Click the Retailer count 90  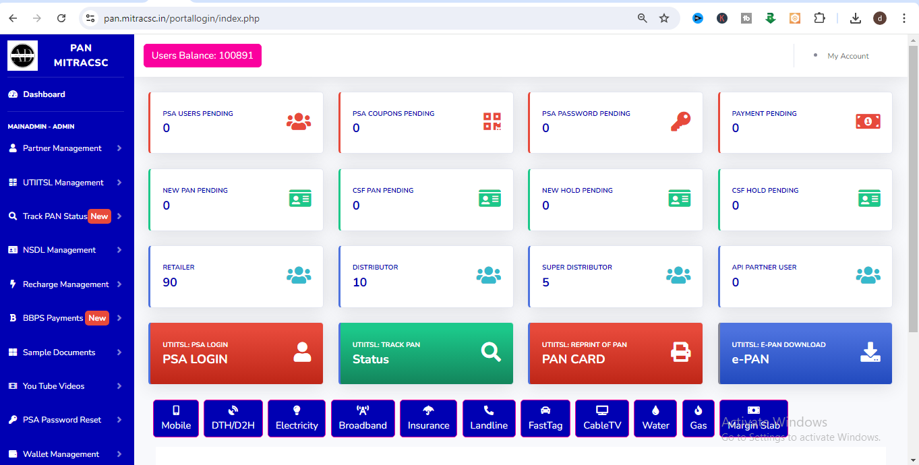pyautogui.click(x=170, y=282)
